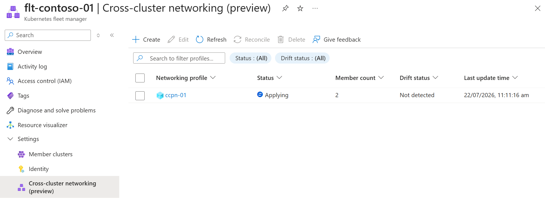Close the Cross-cluster networking blade
This screenshot has height=199, width=545.
(x=537, y=8)
